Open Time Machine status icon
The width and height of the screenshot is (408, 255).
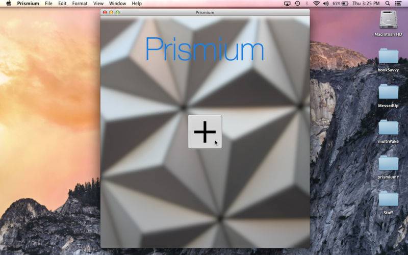297,4
